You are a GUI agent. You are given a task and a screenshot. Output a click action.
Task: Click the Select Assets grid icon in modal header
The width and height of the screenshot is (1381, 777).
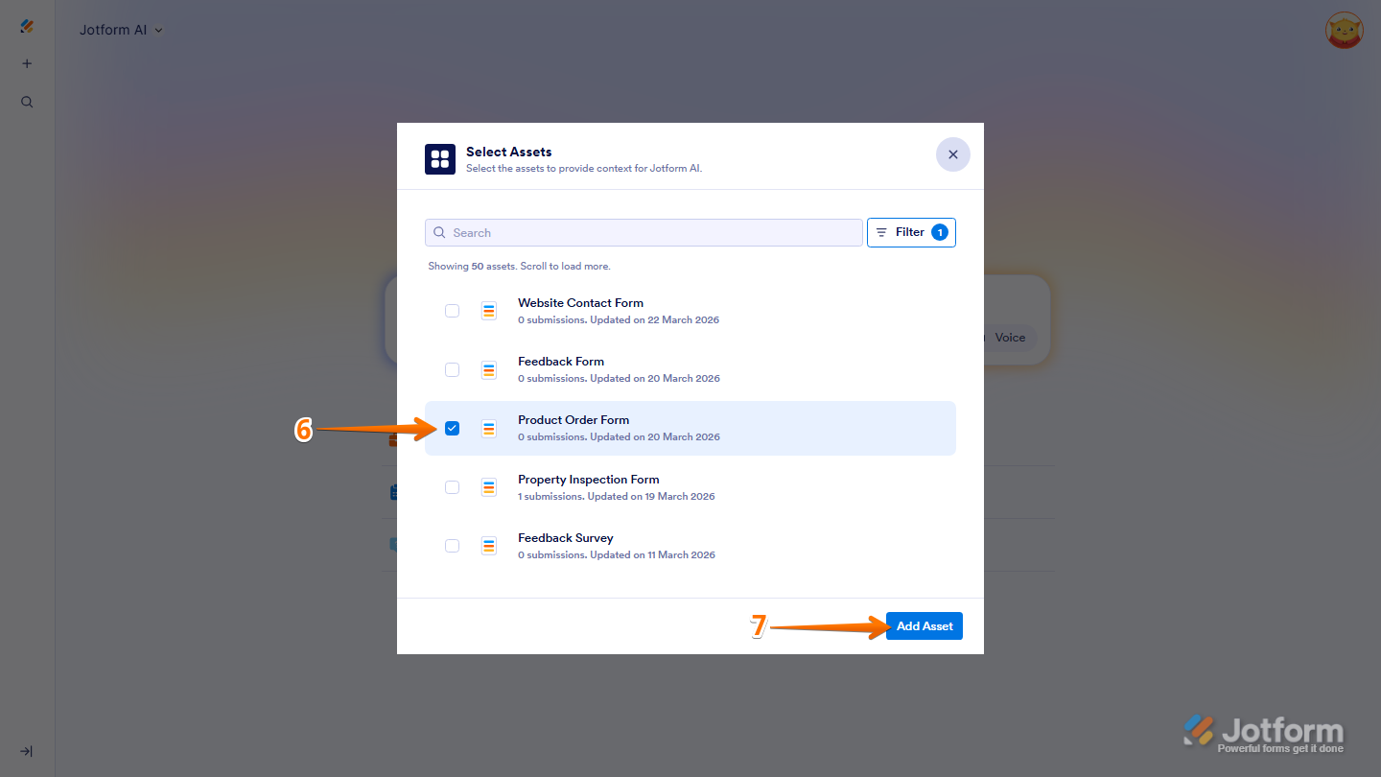pyautogui.click(x=439, y=158)
